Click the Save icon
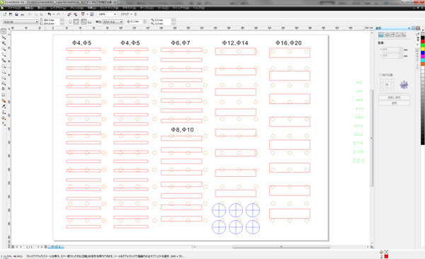425x259 pixels. pyautogui.click(x=16, y=14)
